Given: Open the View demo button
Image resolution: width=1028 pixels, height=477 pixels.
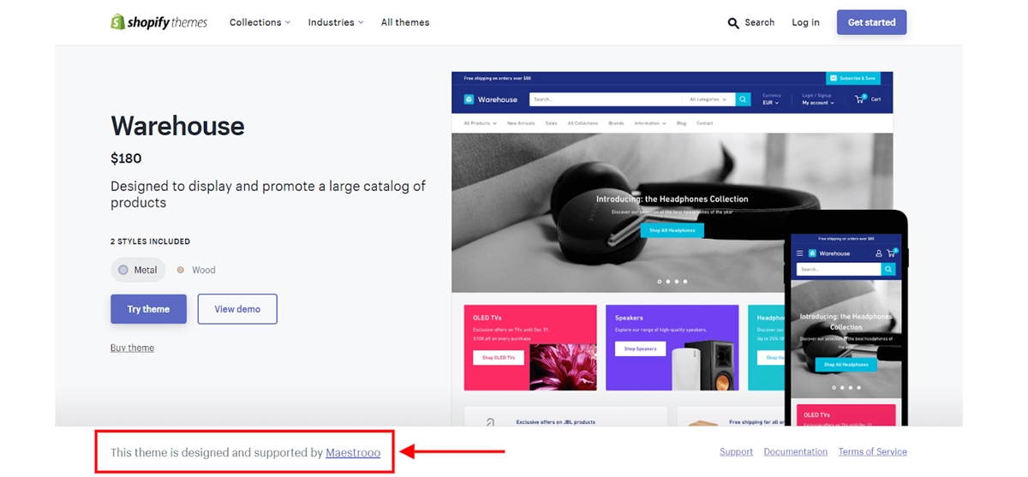Looking at the screenshot, I should [x=237, y=309].
